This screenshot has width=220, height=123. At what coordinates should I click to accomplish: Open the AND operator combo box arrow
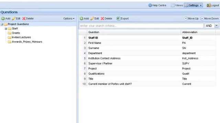217,26
